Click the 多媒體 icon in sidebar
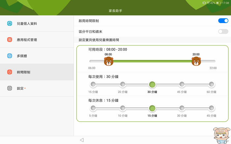Image resolution: width=231 pixels, height=144 pixels. pyautogui.click(x=10, y=56)
